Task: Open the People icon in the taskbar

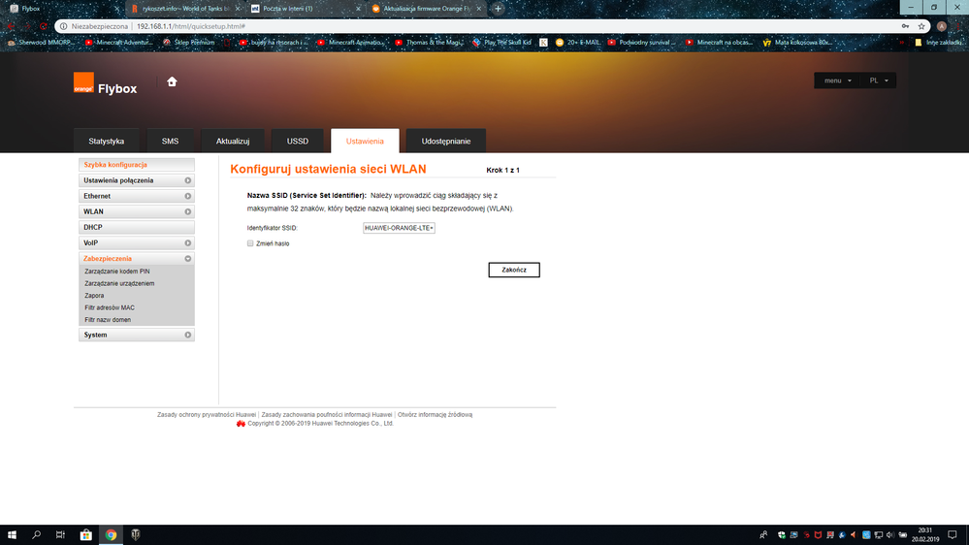Action: click(763, 535)
